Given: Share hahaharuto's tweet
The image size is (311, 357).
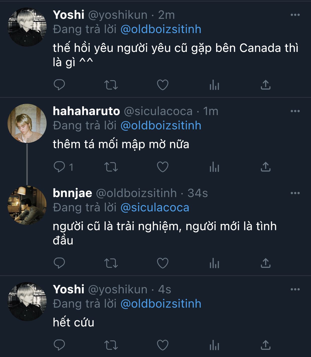Looking at the screenshot, I should click(x=266, y=167).
